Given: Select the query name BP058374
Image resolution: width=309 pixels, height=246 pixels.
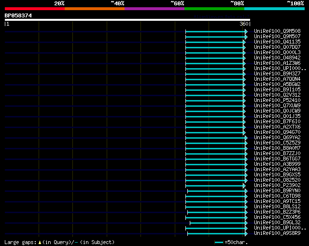Looking at the screenshot, I should [18, 15].
